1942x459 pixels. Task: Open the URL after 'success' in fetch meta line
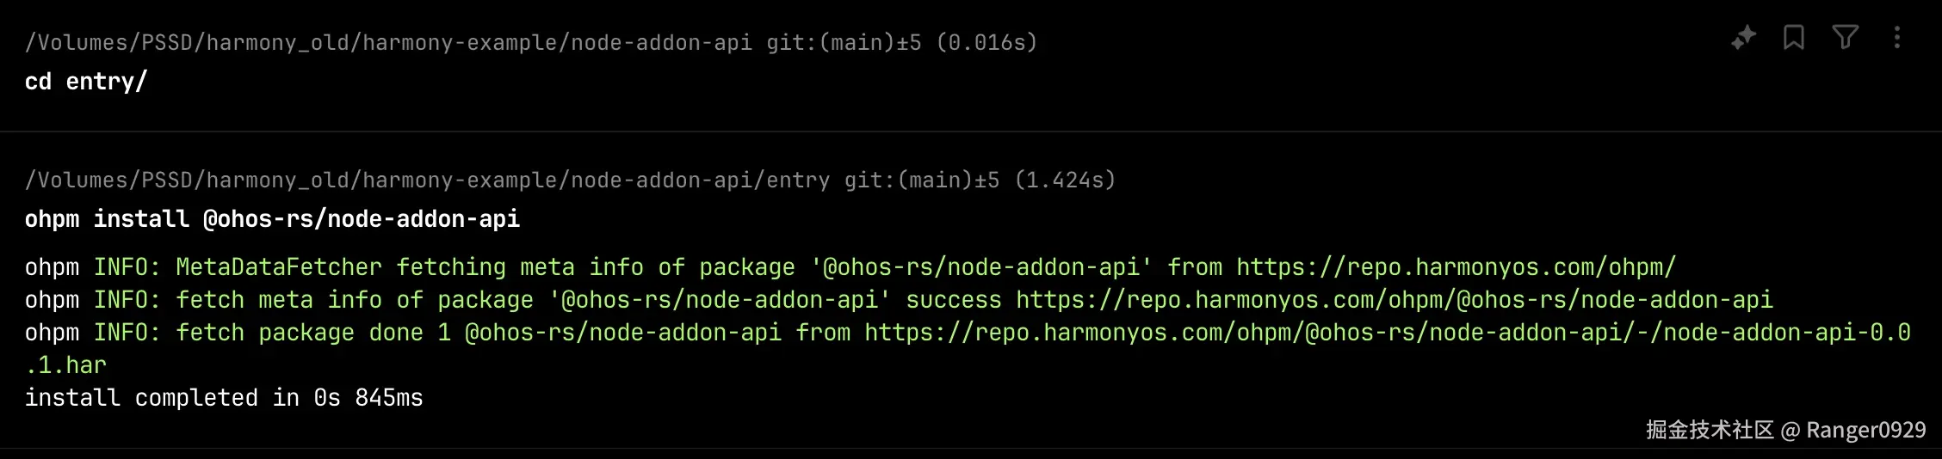pos(1395,300)
